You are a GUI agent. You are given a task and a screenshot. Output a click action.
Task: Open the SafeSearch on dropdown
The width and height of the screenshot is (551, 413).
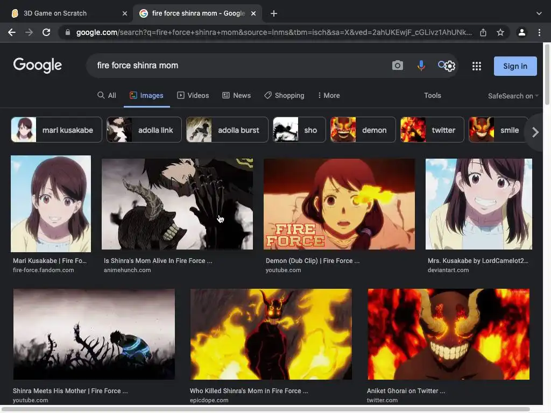tap(513, 96)
